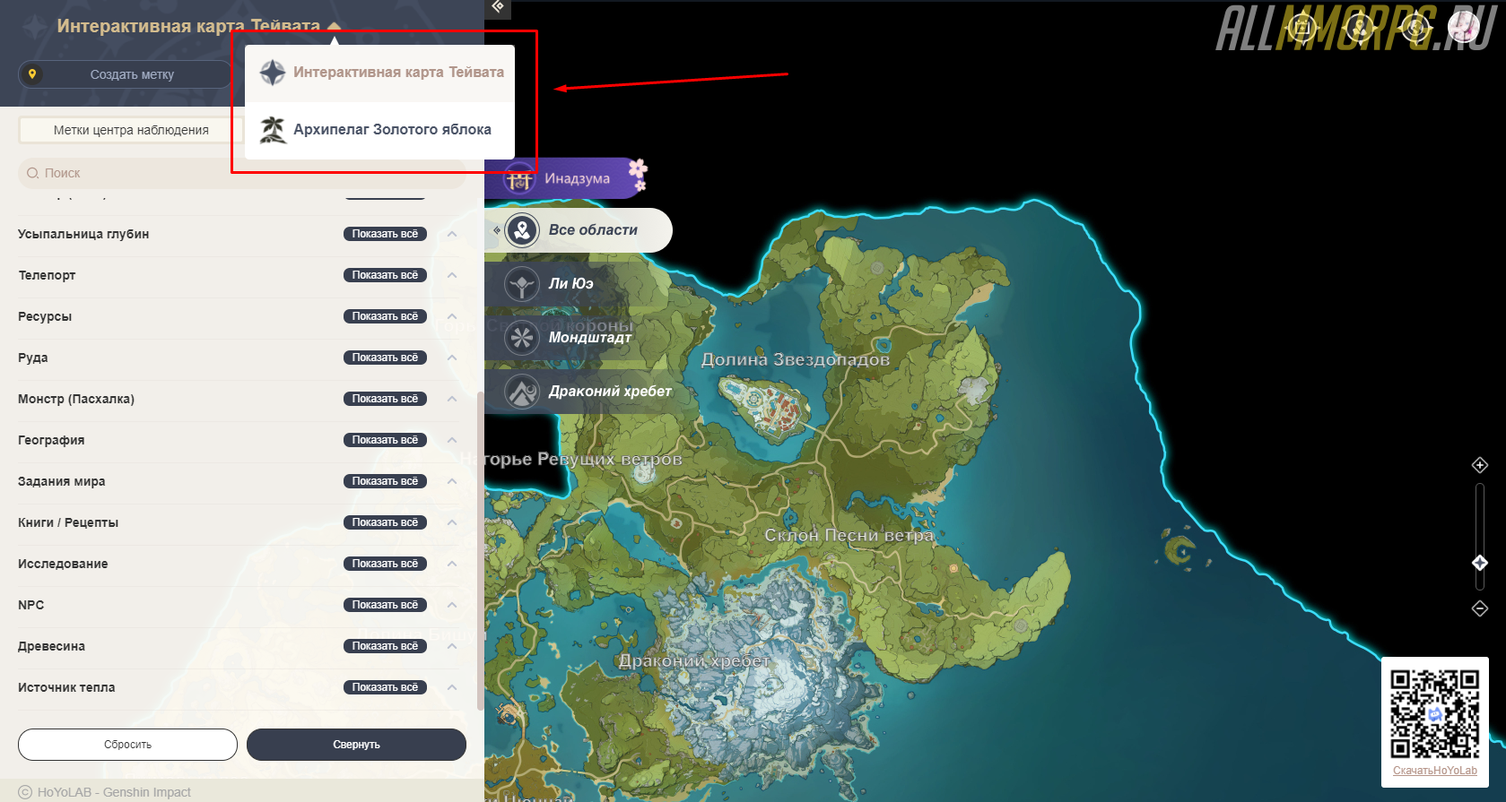Expand the Книги / Рецепты section chevron
The height and width of the screenshot is (802, 1506).
[452, 522]
